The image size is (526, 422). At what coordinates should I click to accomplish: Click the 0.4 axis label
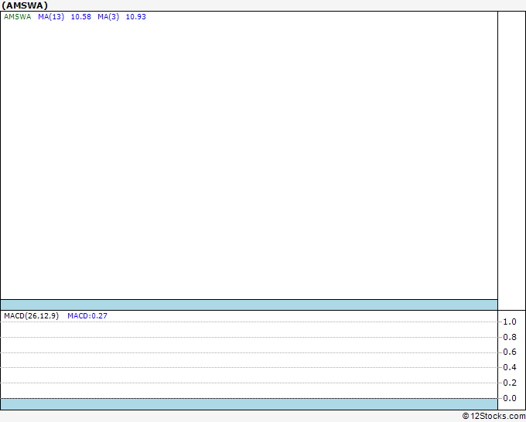point(510,367)
